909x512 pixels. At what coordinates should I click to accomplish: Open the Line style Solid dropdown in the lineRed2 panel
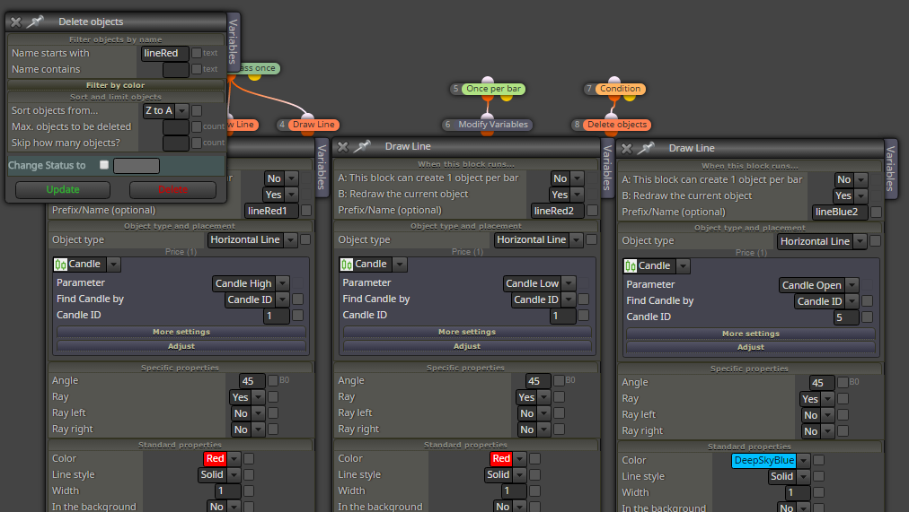507,475
